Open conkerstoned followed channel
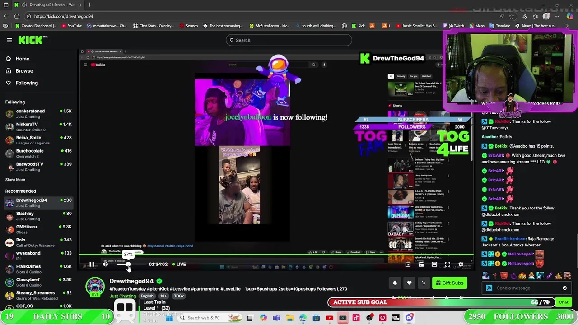 tap(39, 114)
